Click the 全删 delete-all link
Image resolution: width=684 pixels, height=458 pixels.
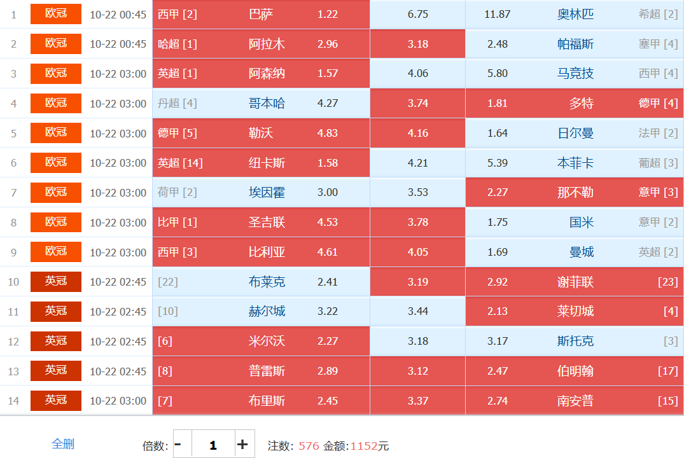point(63,444)
